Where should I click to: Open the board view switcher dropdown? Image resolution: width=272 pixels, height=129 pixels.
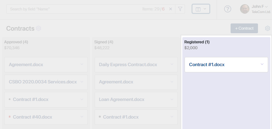click(x=201, y=9)
